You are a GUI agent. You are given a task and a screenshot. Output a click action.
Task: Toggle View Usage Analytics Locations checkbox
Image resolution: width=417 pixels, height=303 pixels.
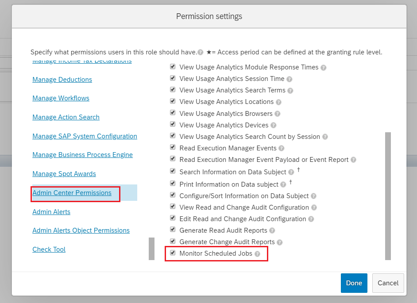[173, 101]
